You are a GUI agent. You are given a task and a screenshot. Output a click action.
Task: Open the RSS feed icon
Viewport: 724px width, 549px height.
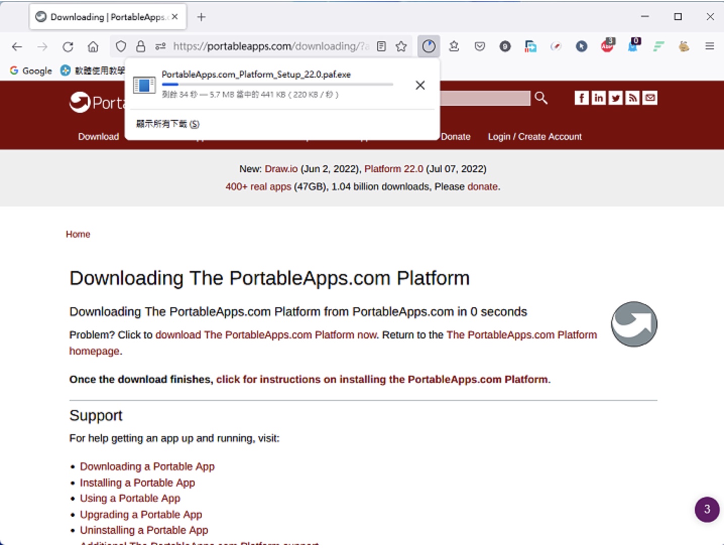point(633,98)
